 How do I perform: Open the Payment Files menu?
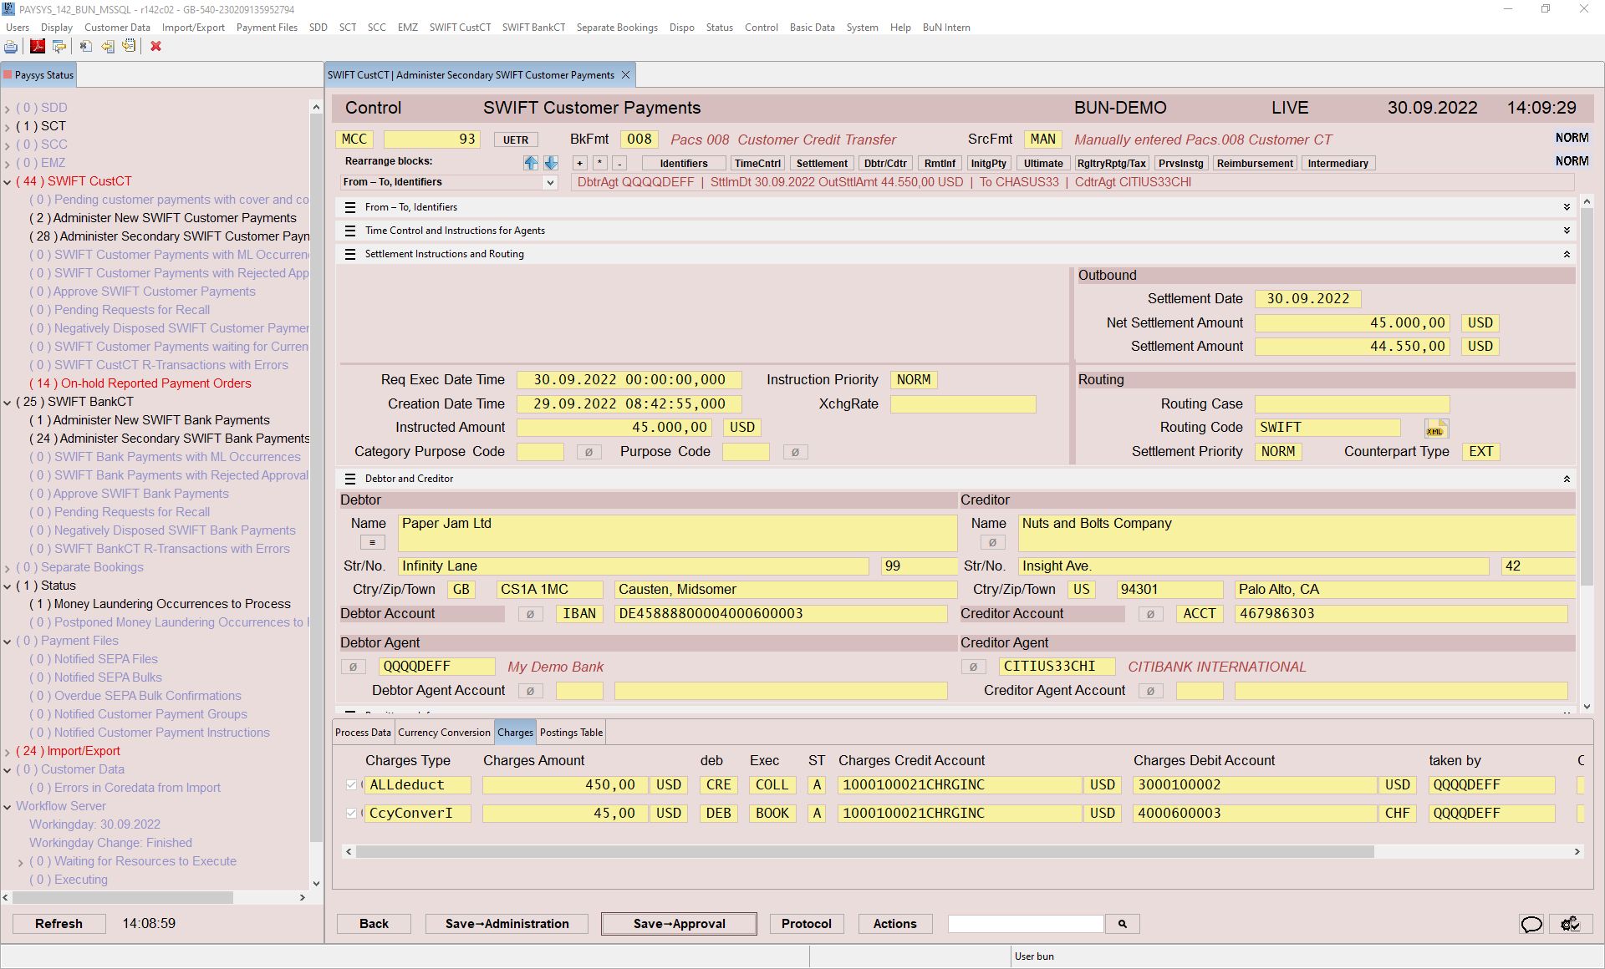[267, 28]
